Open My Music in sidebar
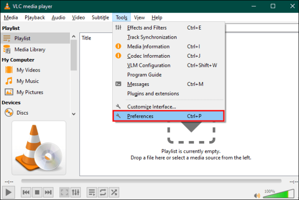This screenshot has height=200, width=299. 28,81
